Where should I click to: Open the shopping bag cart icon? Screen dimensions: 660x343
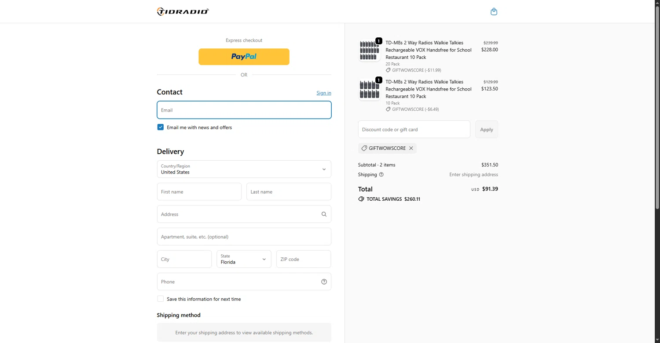point(494,11)
